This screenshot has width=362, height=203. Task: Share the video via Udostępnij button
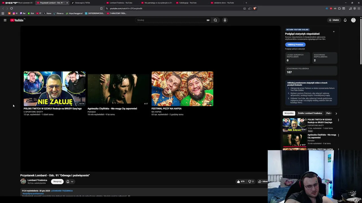(x=263, y=182)
